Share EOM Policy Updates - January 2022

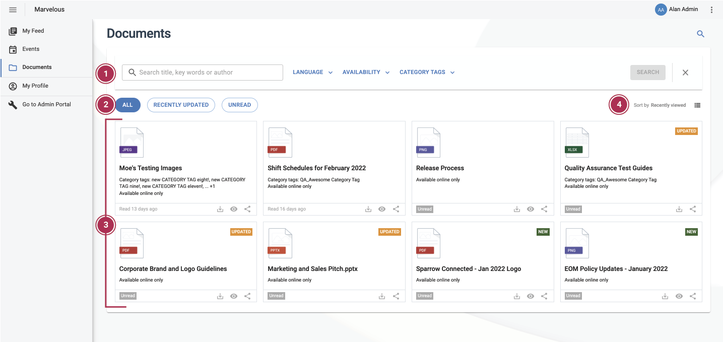tap(693, 296)
